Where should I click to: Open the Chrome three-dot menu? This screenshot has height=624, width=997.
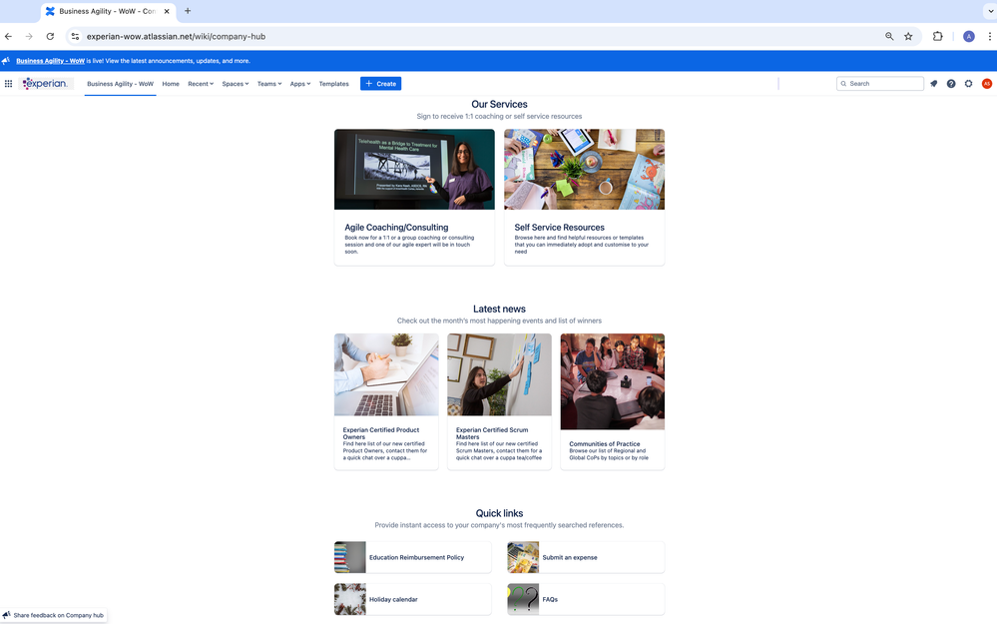[989, 36]
